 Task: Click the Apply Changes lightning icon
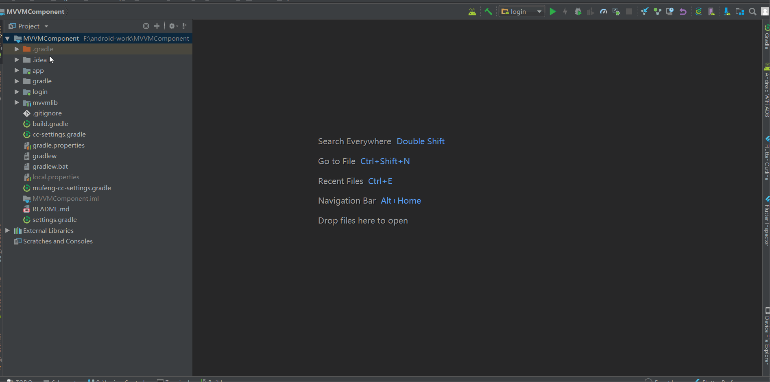click(x=565, y=12)
